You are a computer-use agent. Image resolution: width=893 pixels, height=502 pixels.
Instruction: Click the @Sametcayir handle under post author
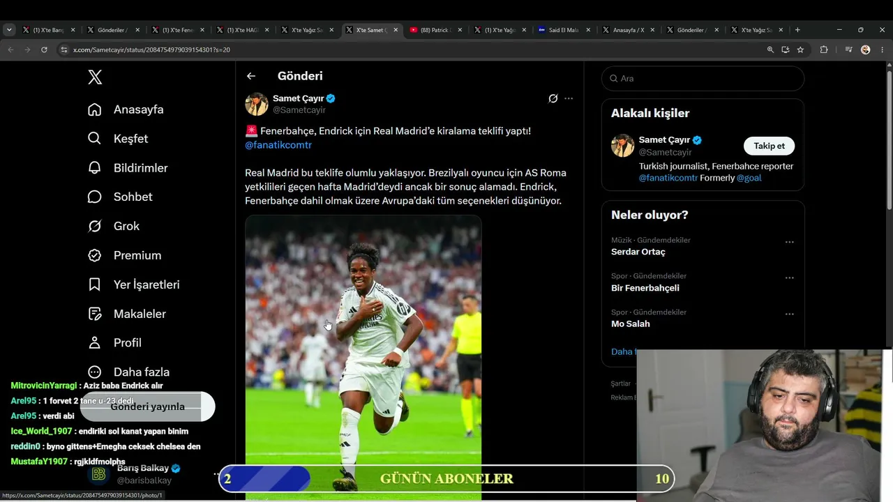299,110
